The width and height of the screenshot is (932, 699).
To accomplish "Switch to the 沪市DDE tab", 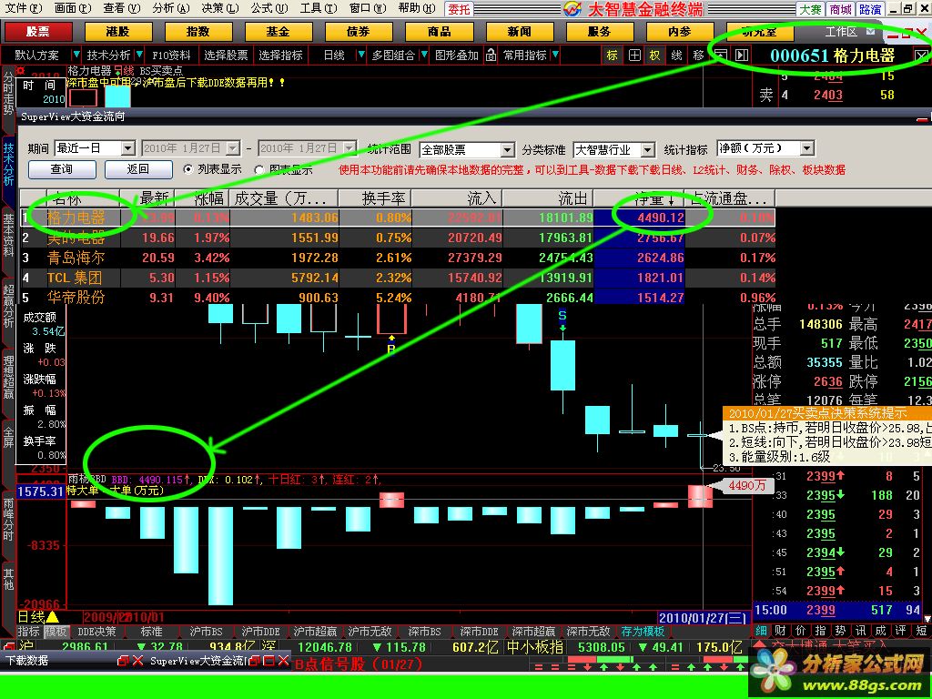I will (260, 632).
